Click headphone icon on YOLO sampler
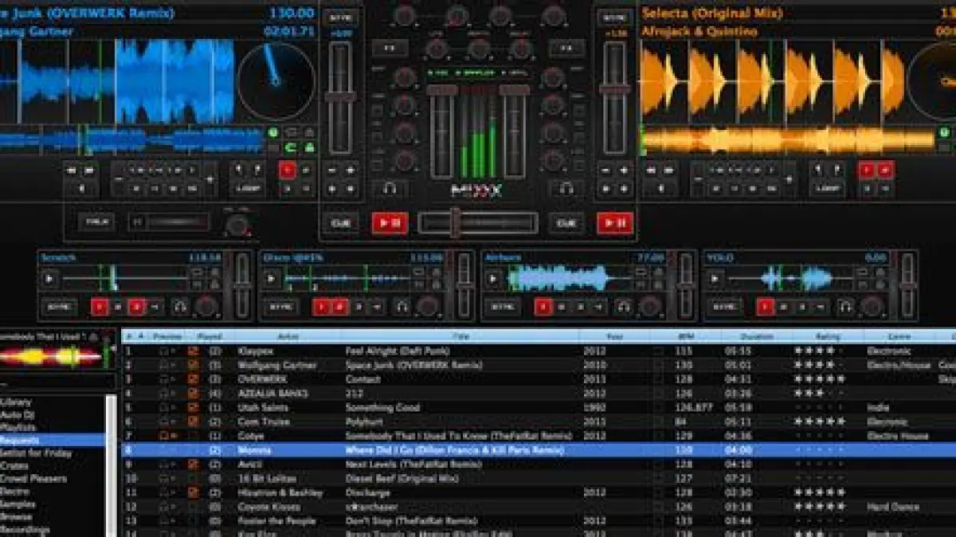 tap(845, 306)
